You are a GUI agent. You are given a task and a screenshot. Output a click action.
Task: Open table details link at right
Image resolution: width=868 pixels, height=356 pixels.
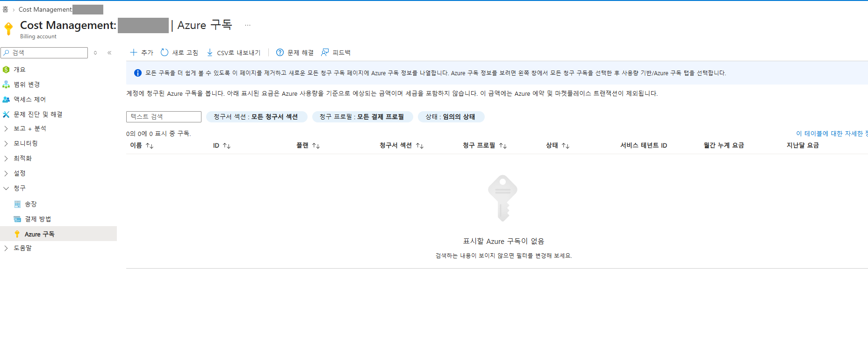(x=832, y=134)
